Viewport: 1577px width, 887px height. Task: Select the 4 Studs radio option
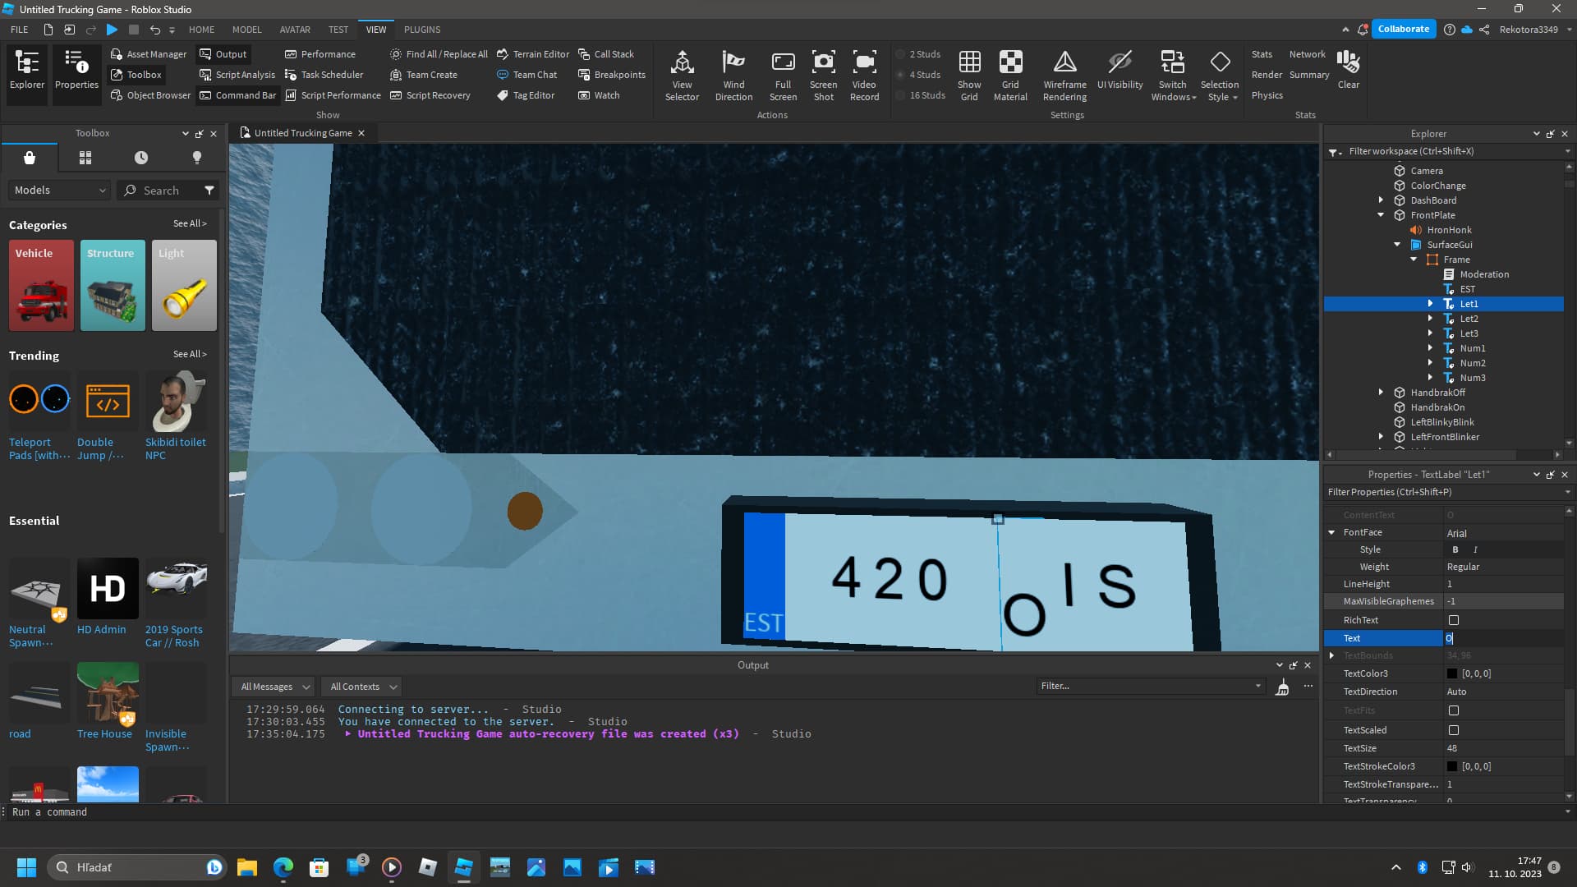pos(918,75)
